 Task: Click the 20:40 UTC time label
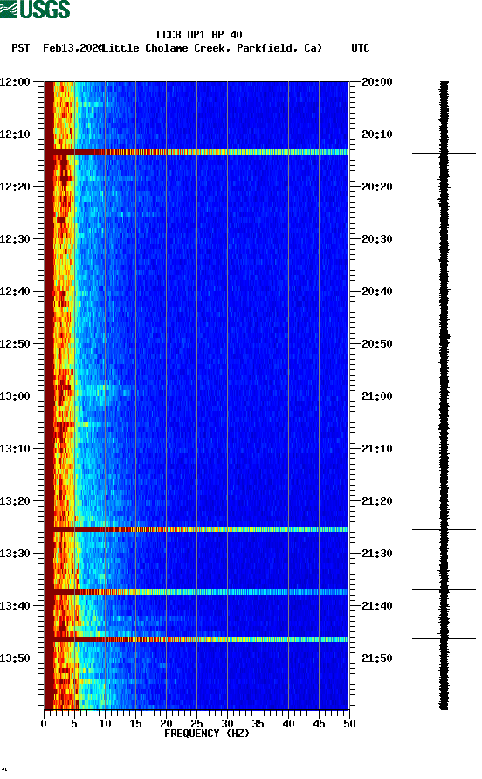[377, 292]
